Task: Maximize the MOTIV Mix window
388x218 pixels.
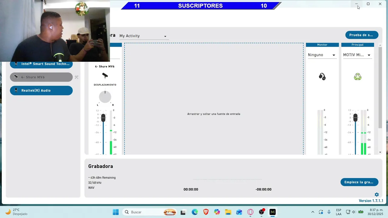Action: coord(368,4)
